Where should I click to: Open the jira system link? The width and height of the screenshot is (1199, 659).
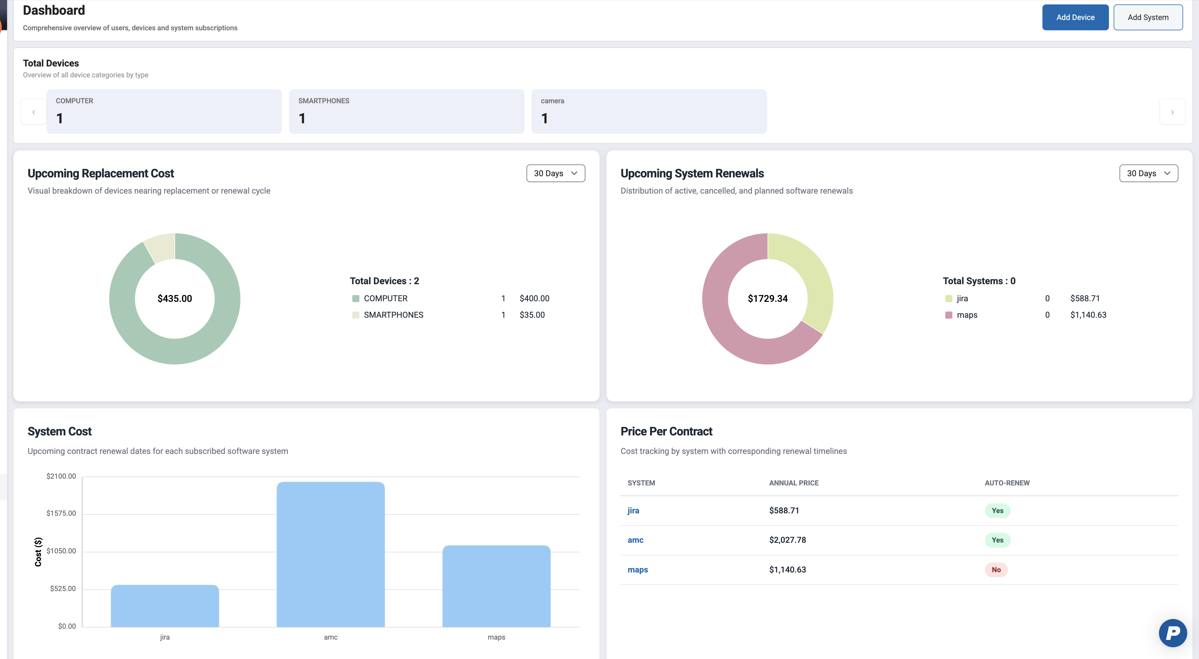coord(633,510)
